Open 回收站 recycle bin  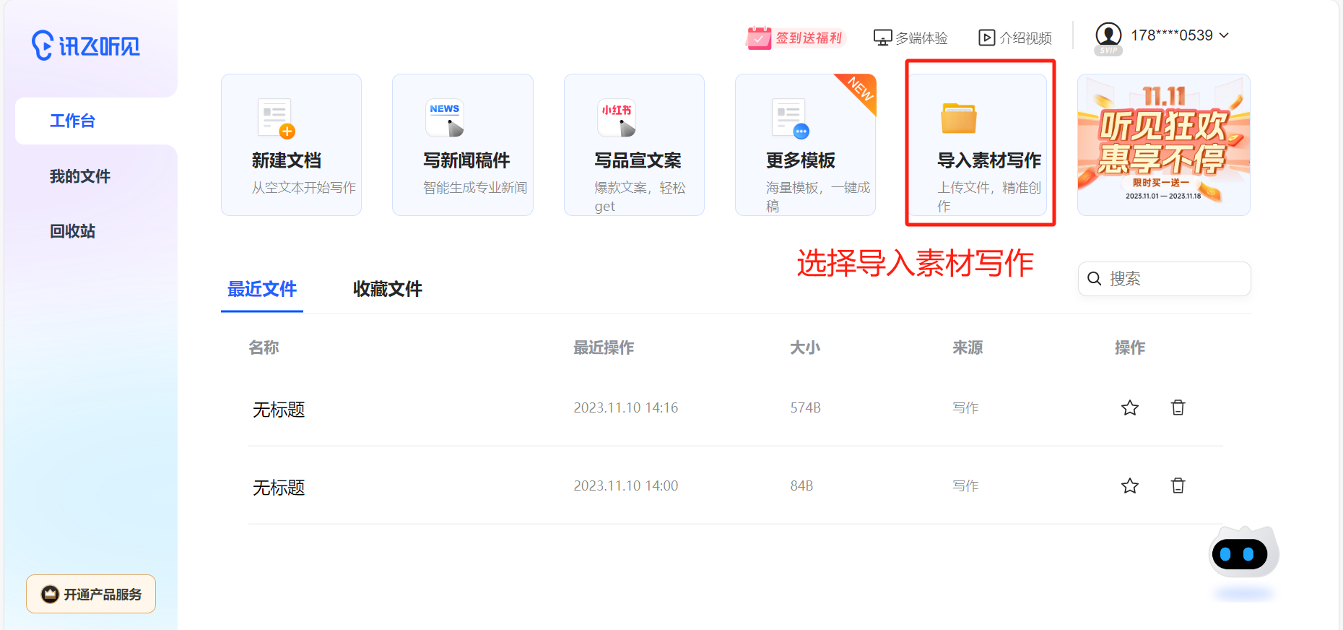(x=72, y=231)
